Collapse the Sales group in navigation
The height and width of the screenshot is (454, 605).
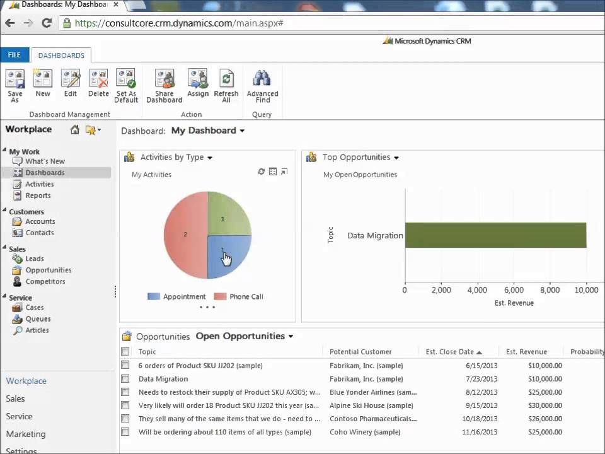4,247
